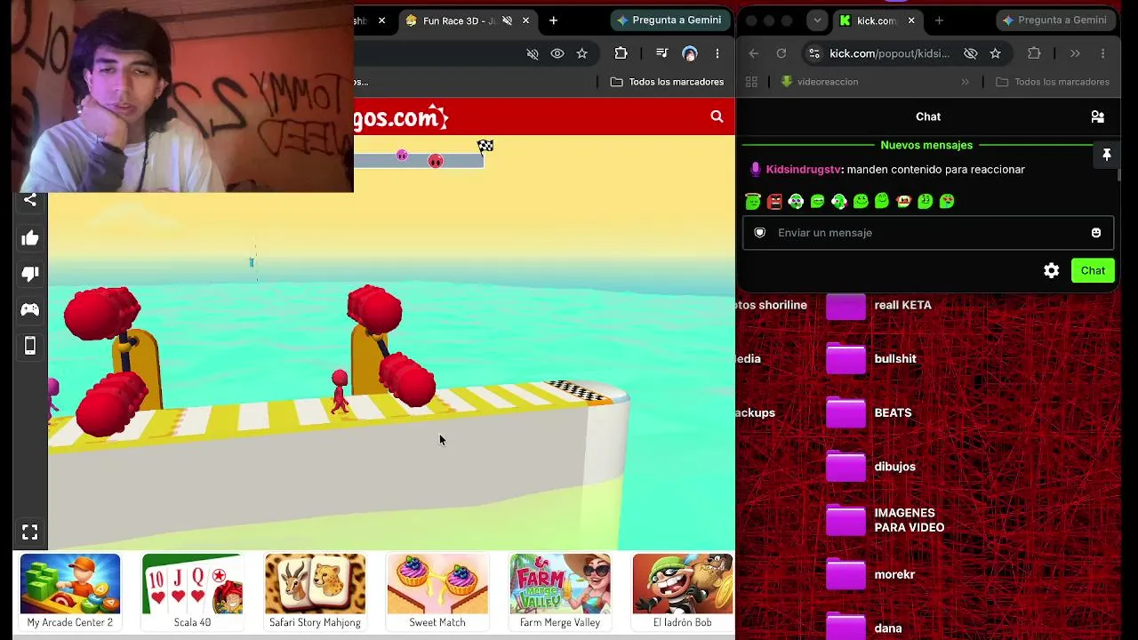Expand the tab search dropdown in kick window
Screen dimensions: 1138x640
pos(817,20)
